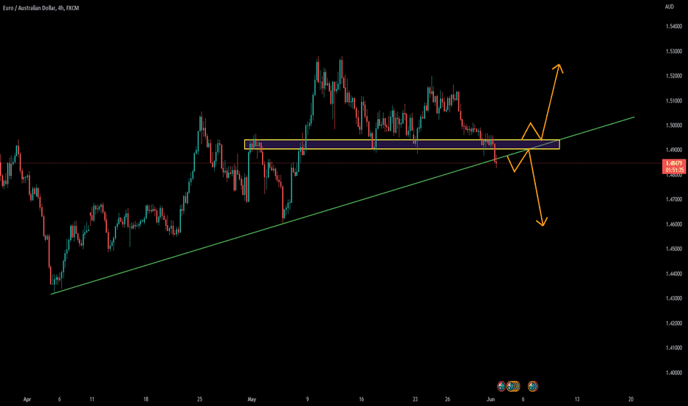Click the 1.54000 price scale label
The image size is (688, 406).
pos(673,27)
